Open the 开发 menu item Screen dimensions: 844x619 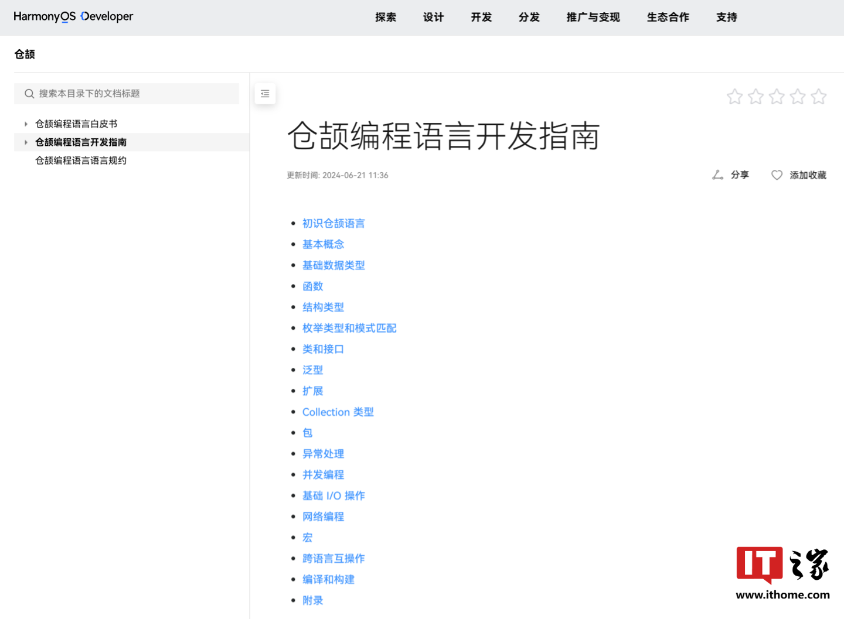point(481,17)
